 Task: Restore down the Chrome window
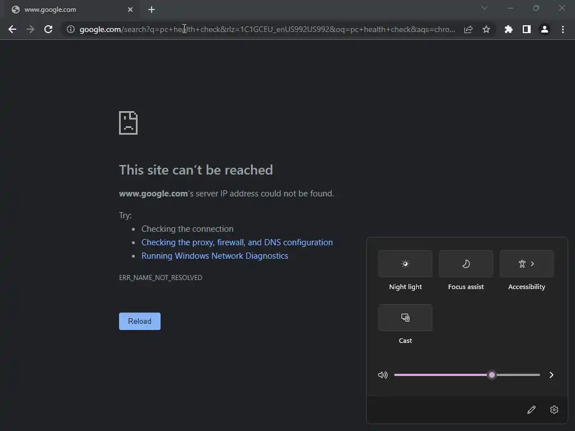(x=536, y=8)
